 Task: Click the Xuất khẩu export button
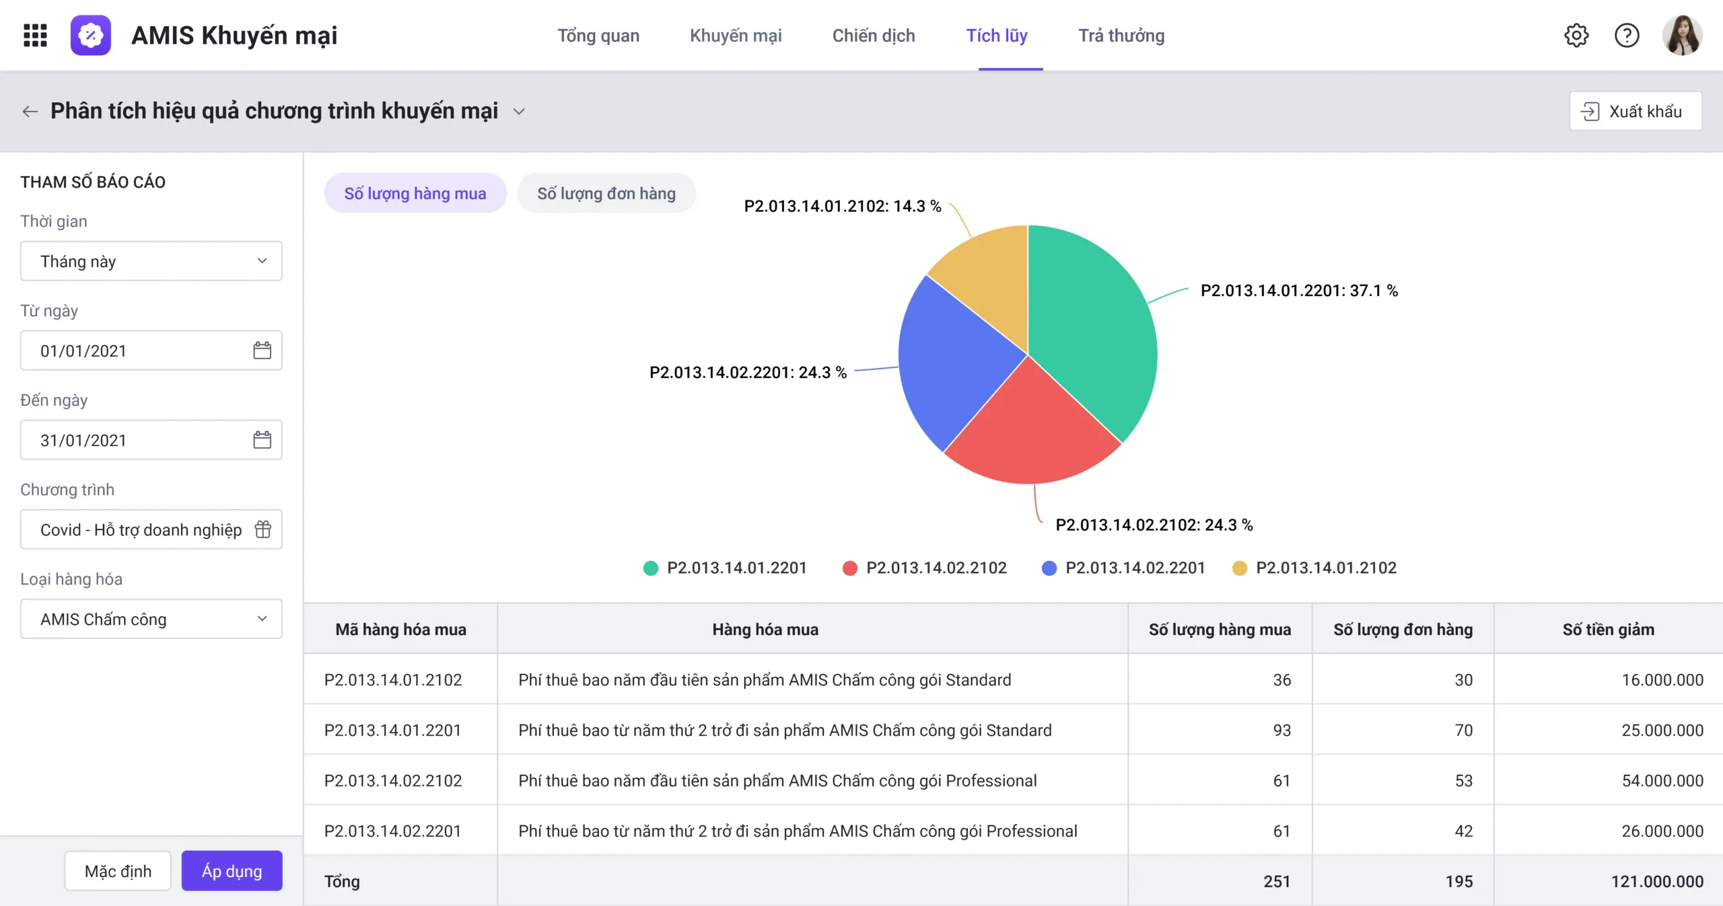click(1636, 111)
